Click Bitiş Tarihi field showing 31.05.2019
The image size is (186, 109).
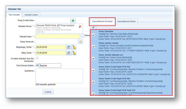(x=51, y=53)
